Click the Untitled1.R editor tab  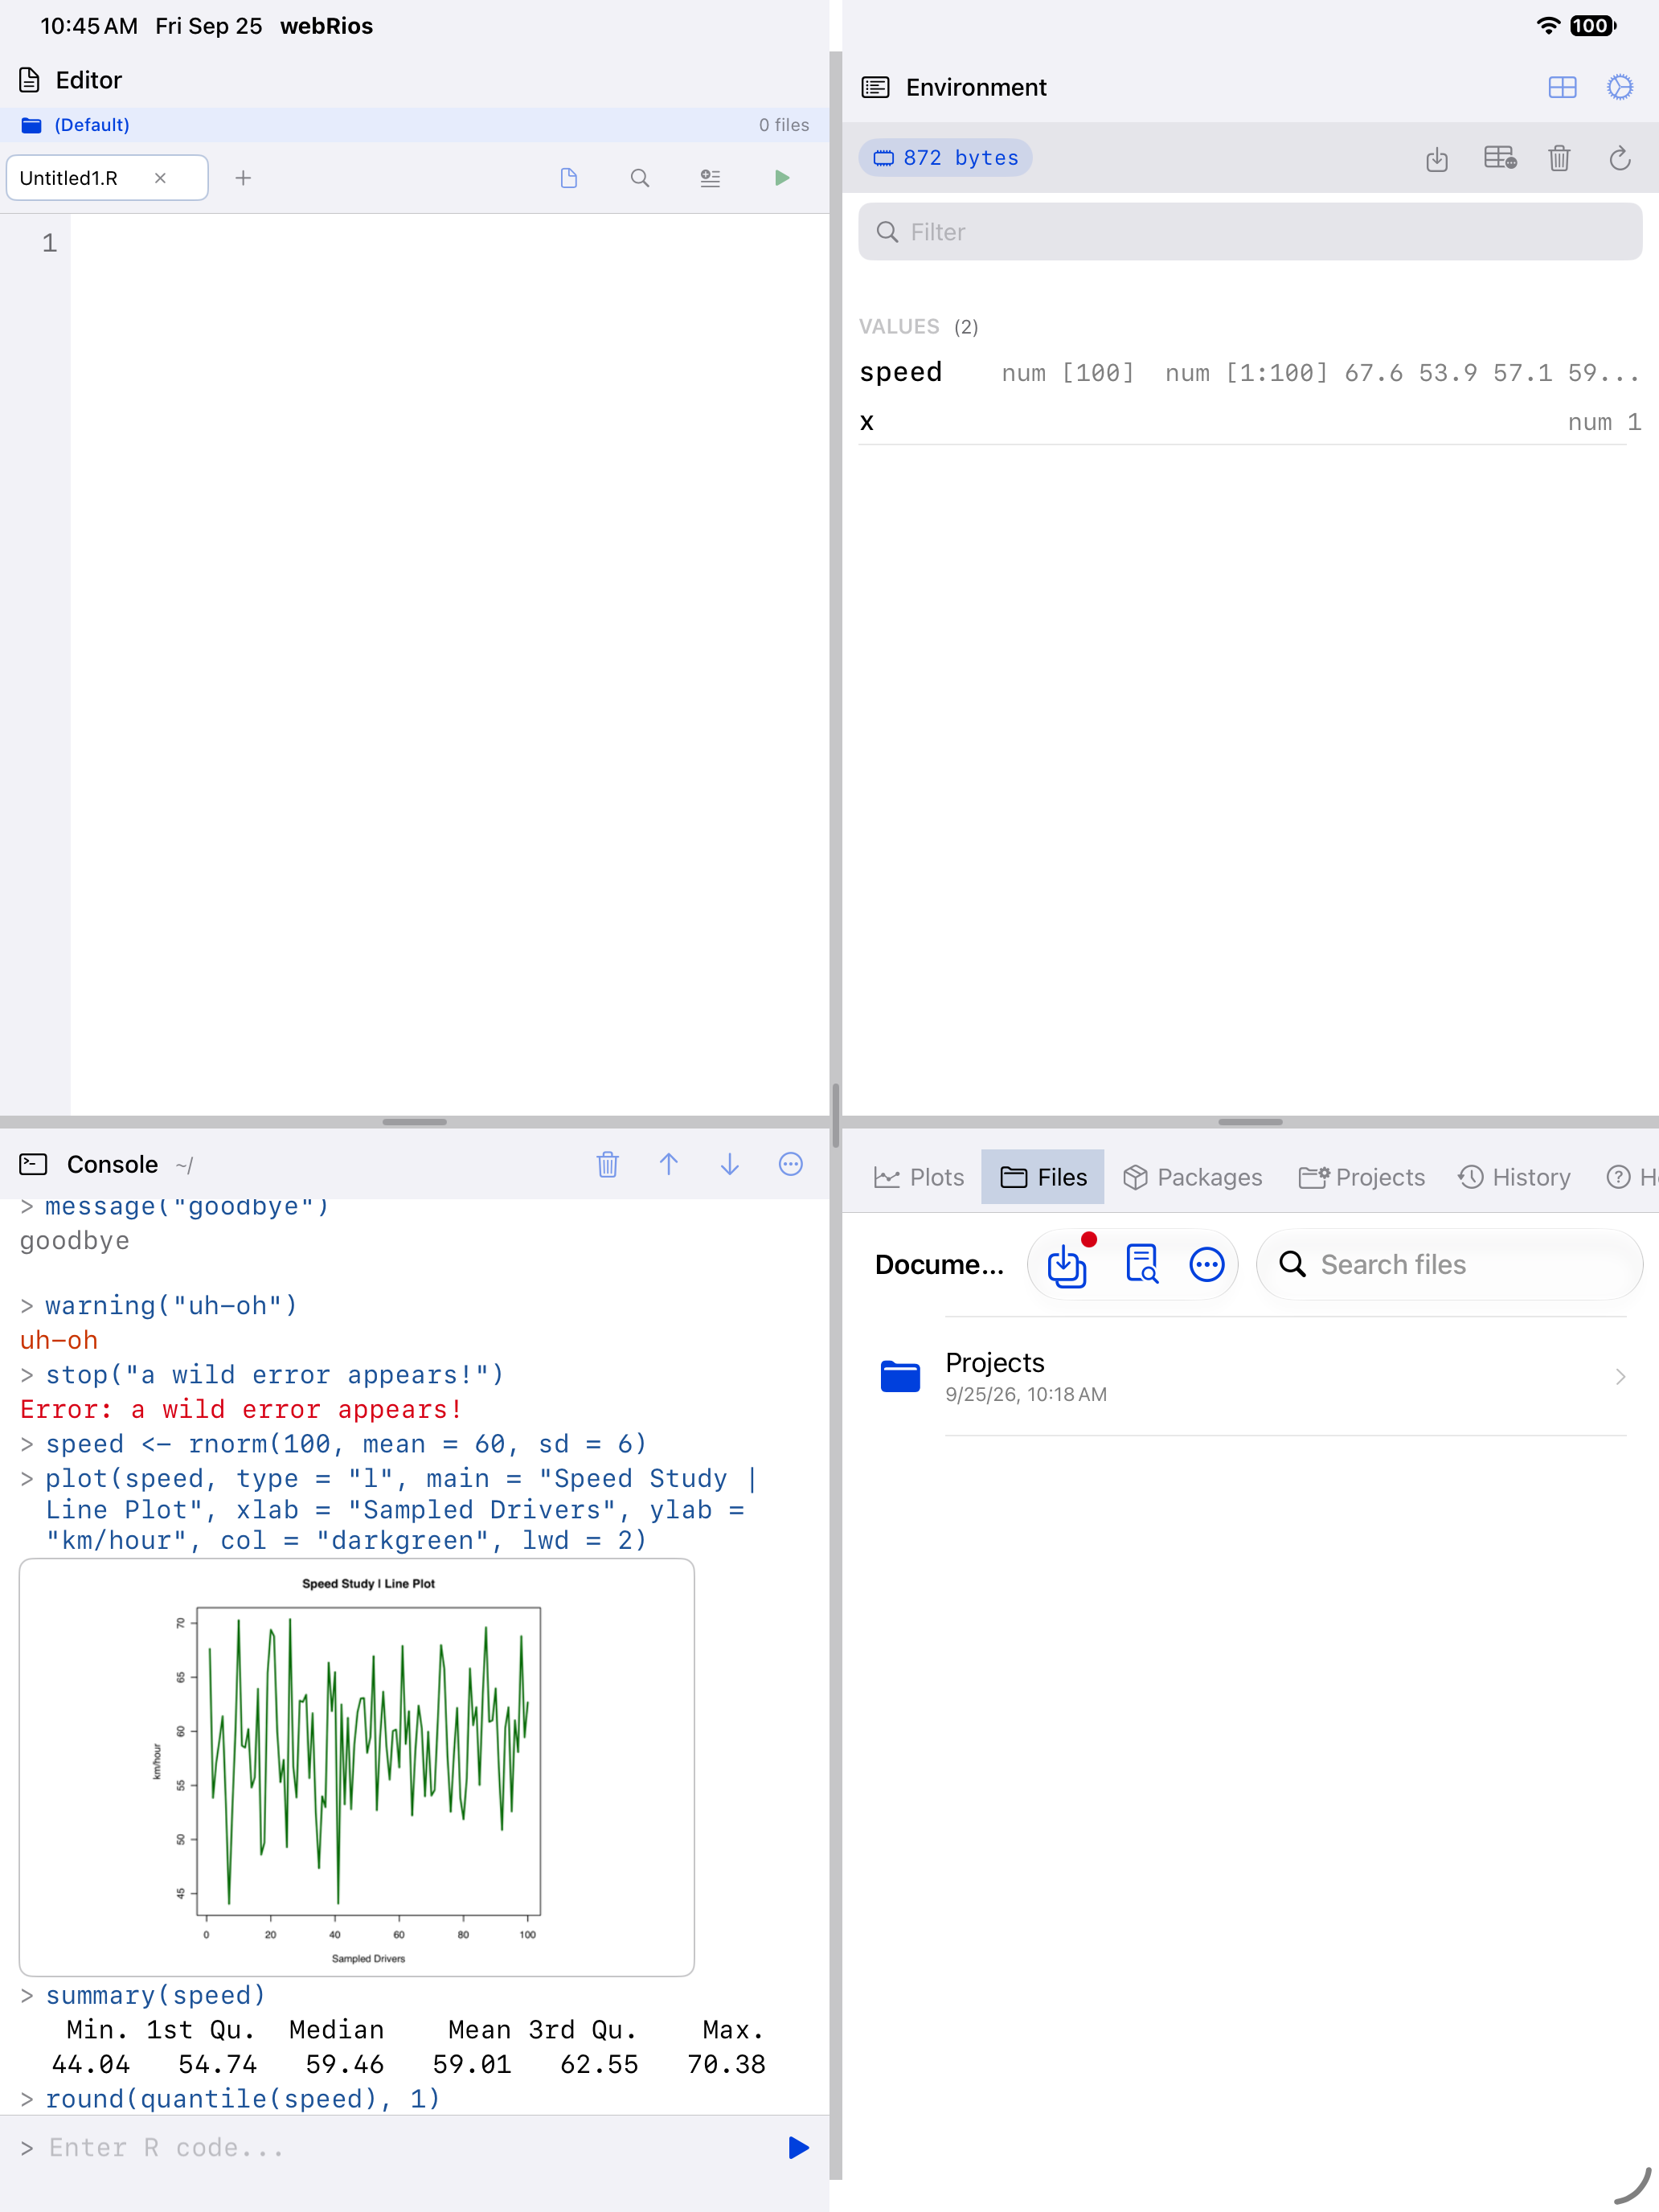107,178
